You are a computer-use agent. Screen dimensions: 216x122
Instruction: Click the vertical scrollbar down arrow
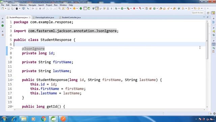tap(207, 107)
